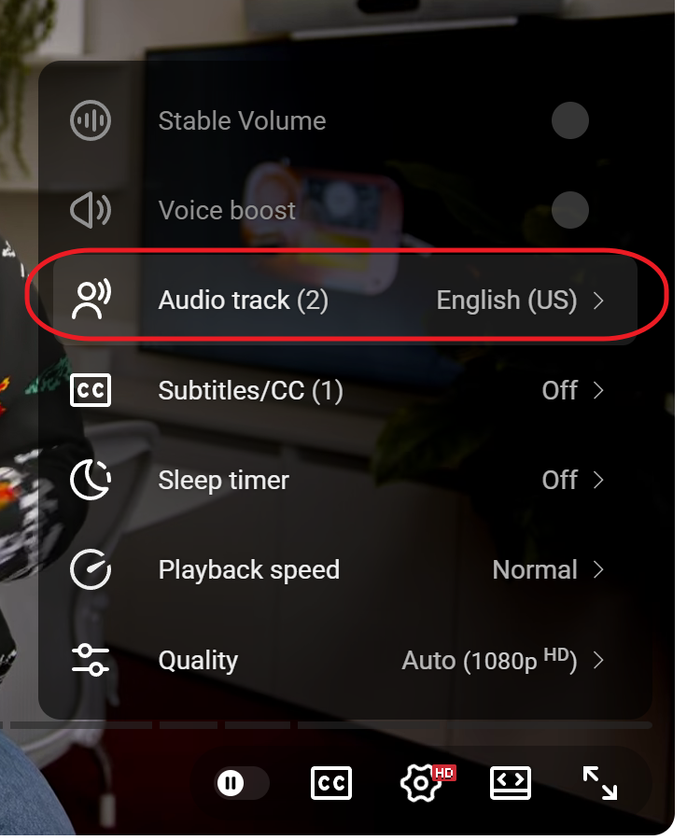
Task: Enable captions with the CC player button
Action: coord(331,783)
